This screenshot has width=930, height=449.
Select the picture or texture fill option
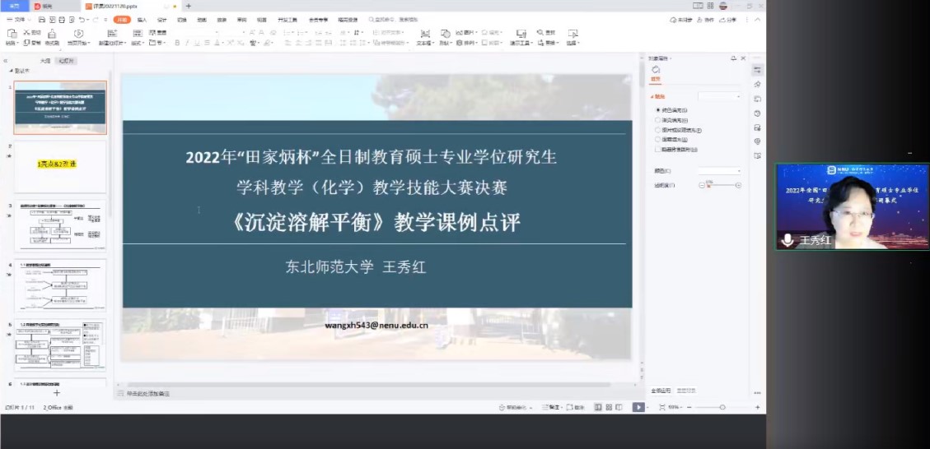tap(658, 130)
